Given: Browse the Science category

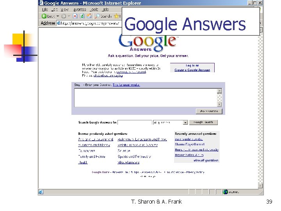Looking at the screenshot, I should pyautogui.click(x=124, y=151).
